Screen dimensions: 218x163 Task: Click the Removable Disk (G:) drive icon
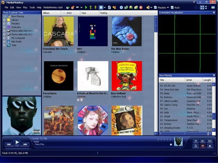tap(9, 35)
